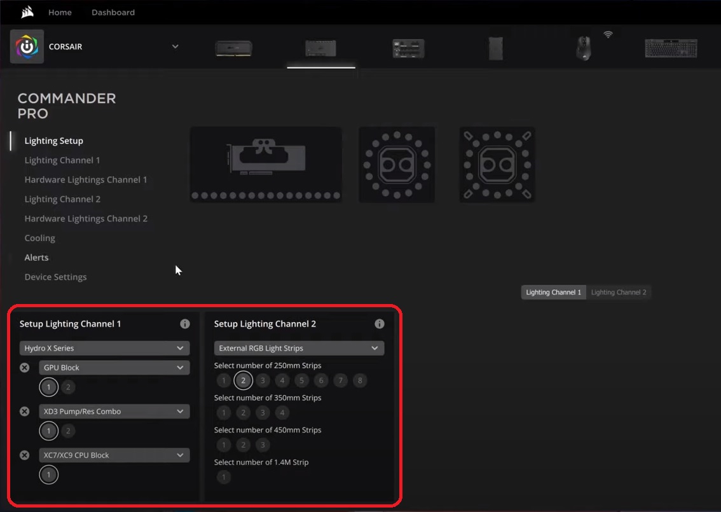Click the info icon for Setup Lighting Channel 1
The image size is (721, 512).
184,324
